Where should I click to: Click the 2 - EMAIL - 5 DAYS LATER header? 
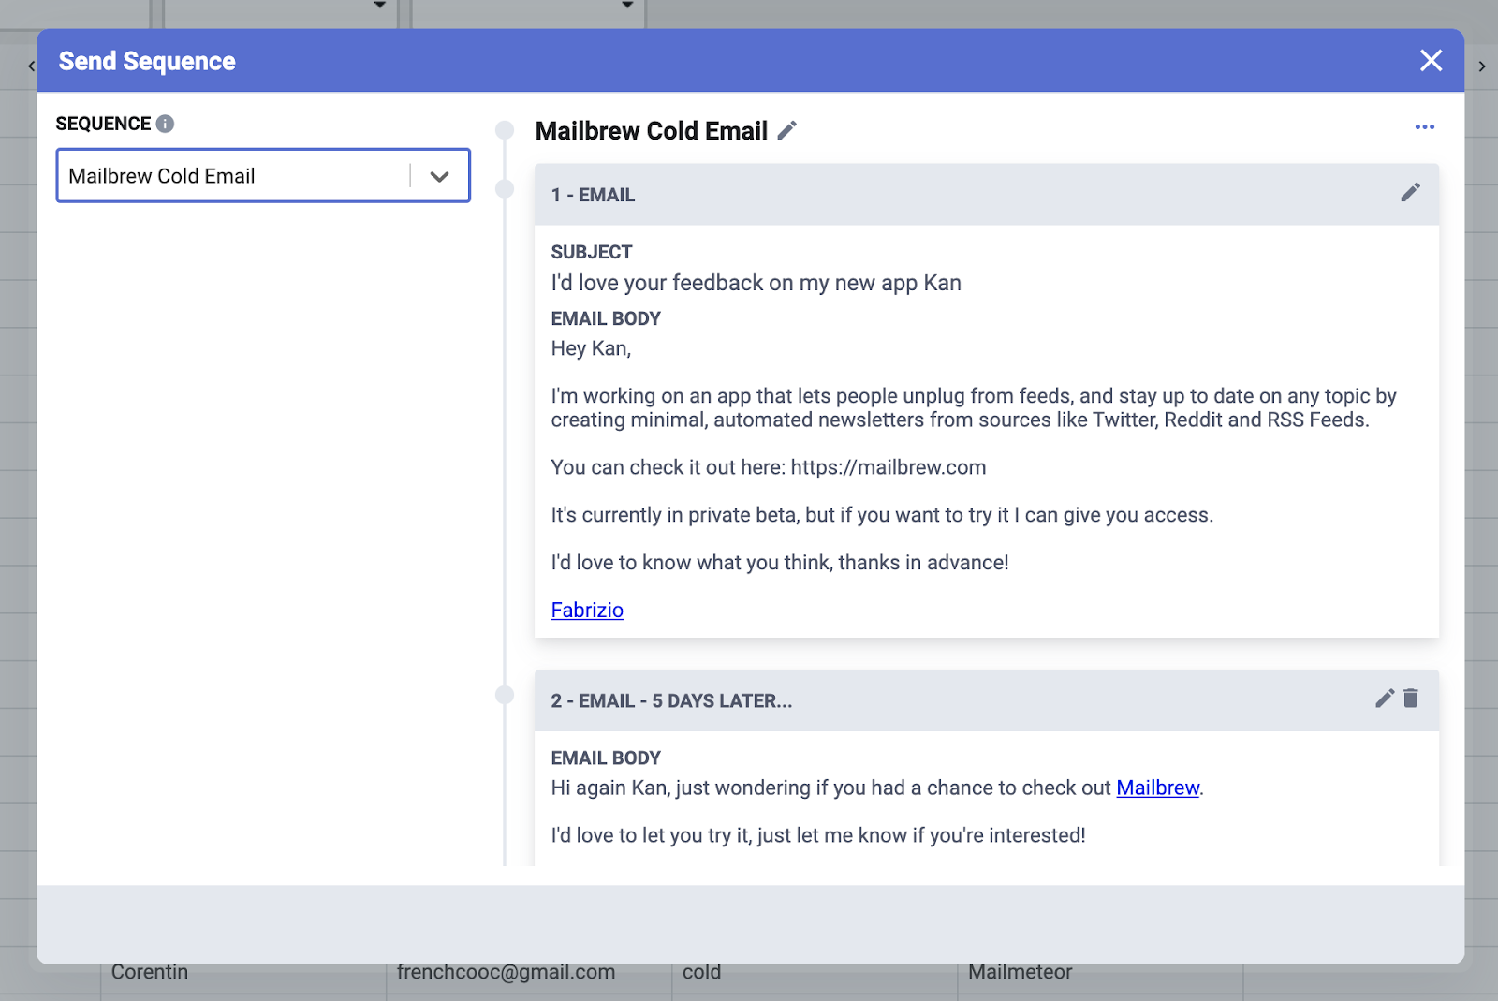click(x=987, y=700)
